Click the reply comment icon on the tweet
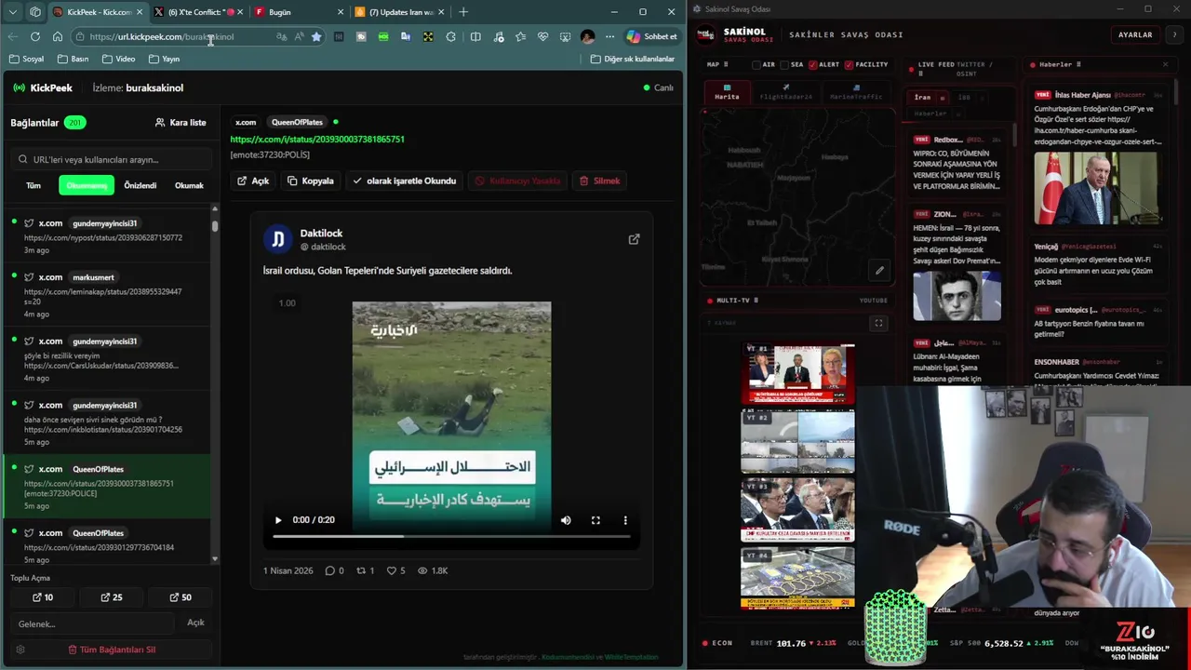 pos(329,570)
